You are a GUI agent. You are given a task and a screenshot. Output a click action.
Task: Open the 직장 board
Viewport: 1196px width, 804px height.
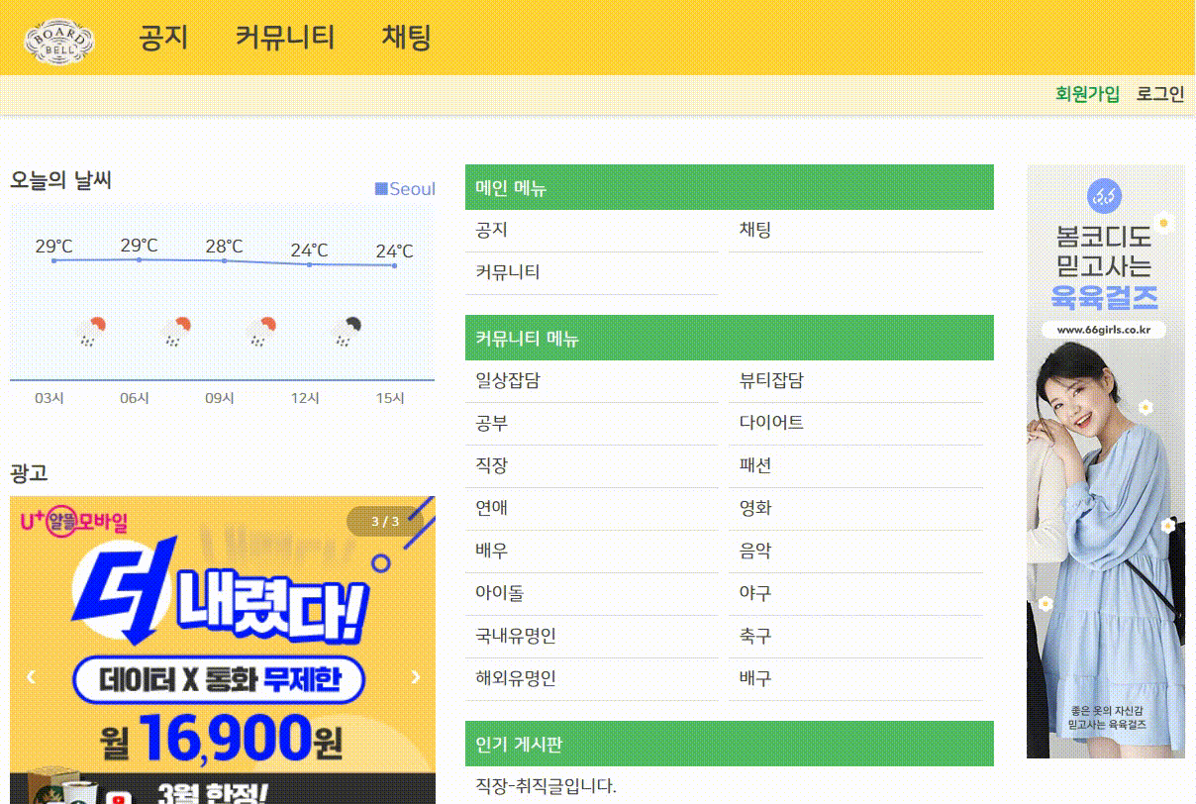[591, 466]
